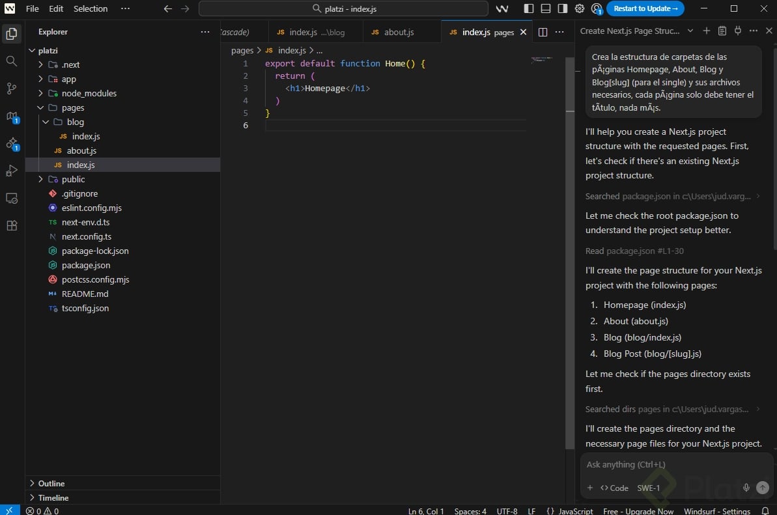
Task: Open the Selection menu
Action: coord(91,8)
